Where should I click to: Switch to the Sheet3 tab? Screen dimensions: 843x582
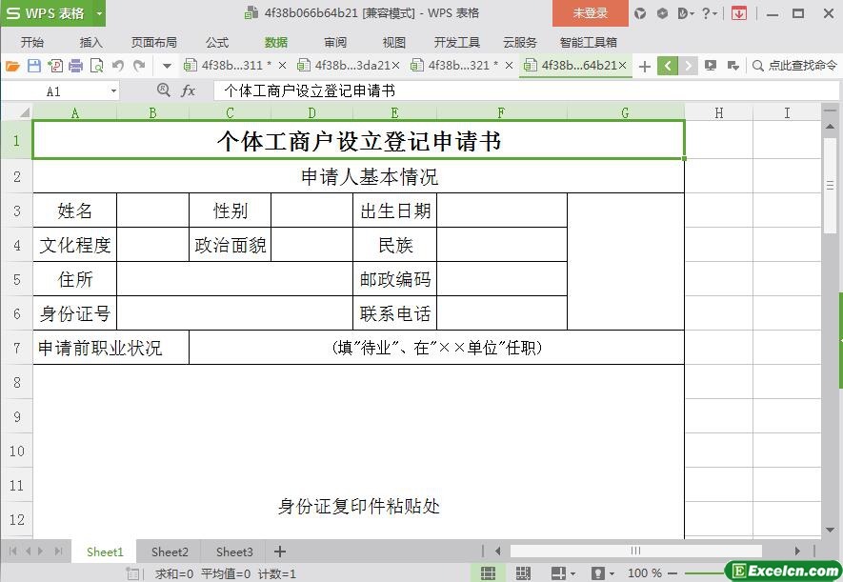pyautogui.click(x=234, y=552)
